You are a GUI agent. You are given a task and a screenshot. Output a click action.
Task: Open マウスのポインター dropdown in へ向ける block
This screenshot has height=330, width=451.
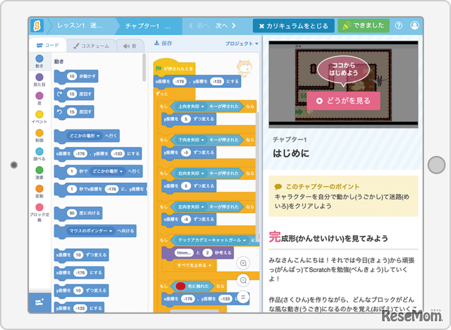click(x=91, y=231)
